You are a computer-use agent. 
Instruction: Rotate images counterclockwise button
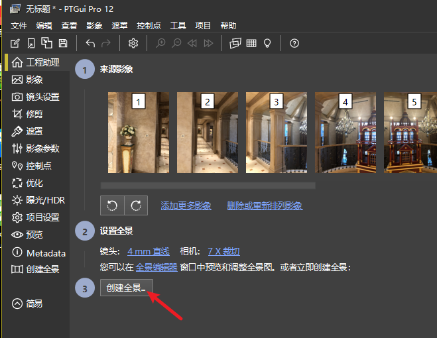[x=112, y=205]
